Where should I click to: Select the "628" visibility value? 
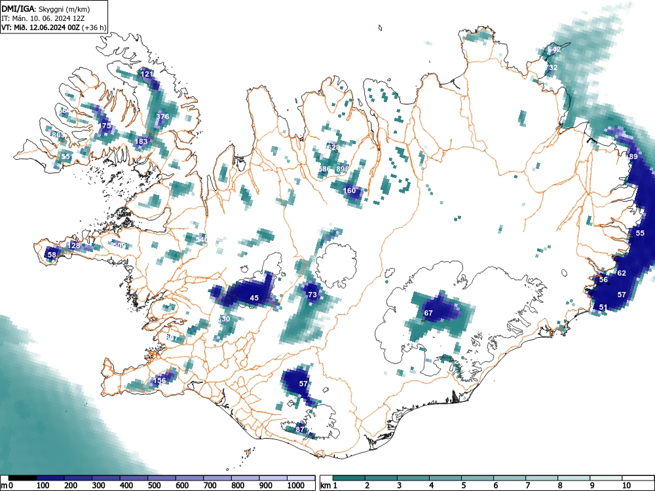[x=333, y=147]
